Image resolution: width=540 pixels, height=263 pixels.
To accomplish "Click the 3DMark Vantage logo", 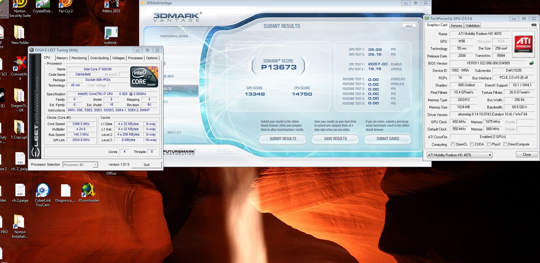I will (x=177, y=17).
